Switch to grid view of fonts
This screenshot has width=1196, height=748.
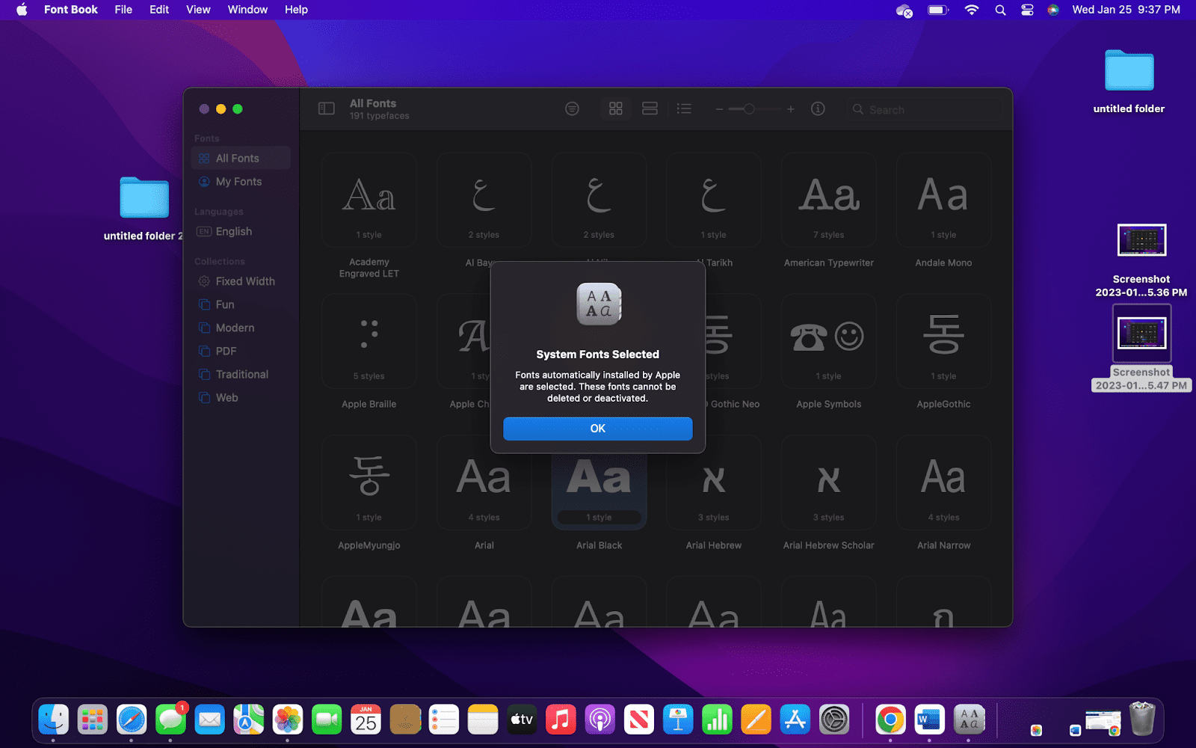[x=616, y=109]
